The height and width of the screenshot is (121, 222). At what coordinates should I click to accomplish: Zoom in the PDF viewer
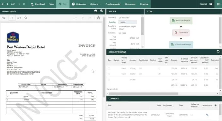point(83,18)
